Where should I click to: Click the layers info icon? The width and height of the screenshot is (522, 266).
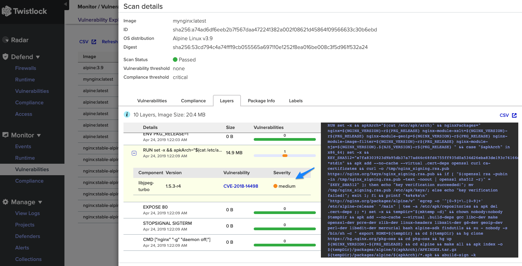coord(127,115)
